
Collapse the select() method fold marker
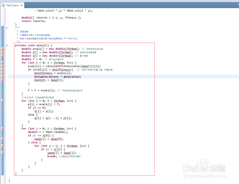[x=7, y=45]
